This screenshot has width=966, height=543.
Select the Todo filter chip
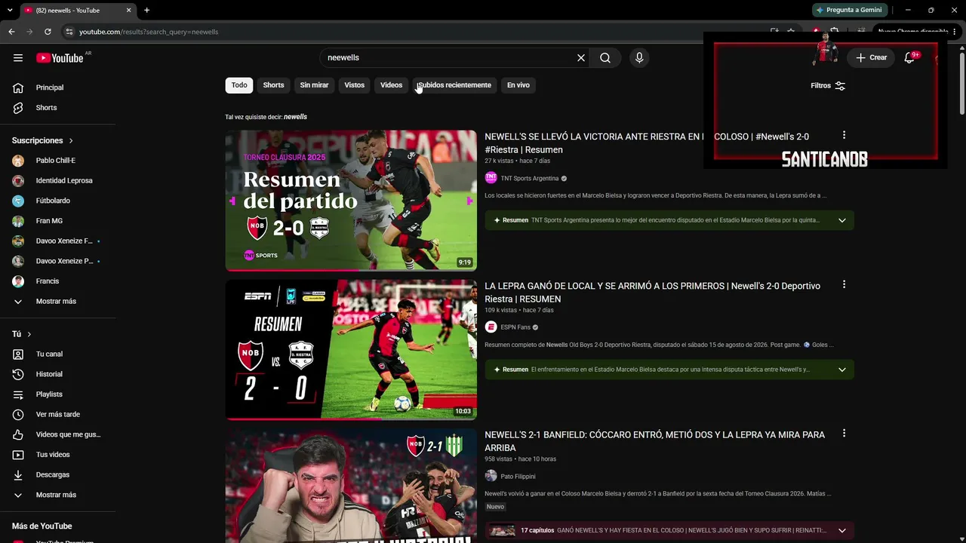(x=239, y=85)
